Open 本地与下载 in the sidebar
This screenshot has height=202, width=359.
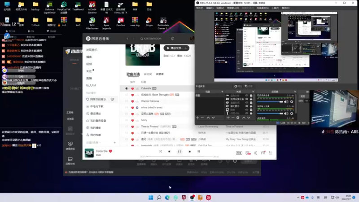coord(95,106)
